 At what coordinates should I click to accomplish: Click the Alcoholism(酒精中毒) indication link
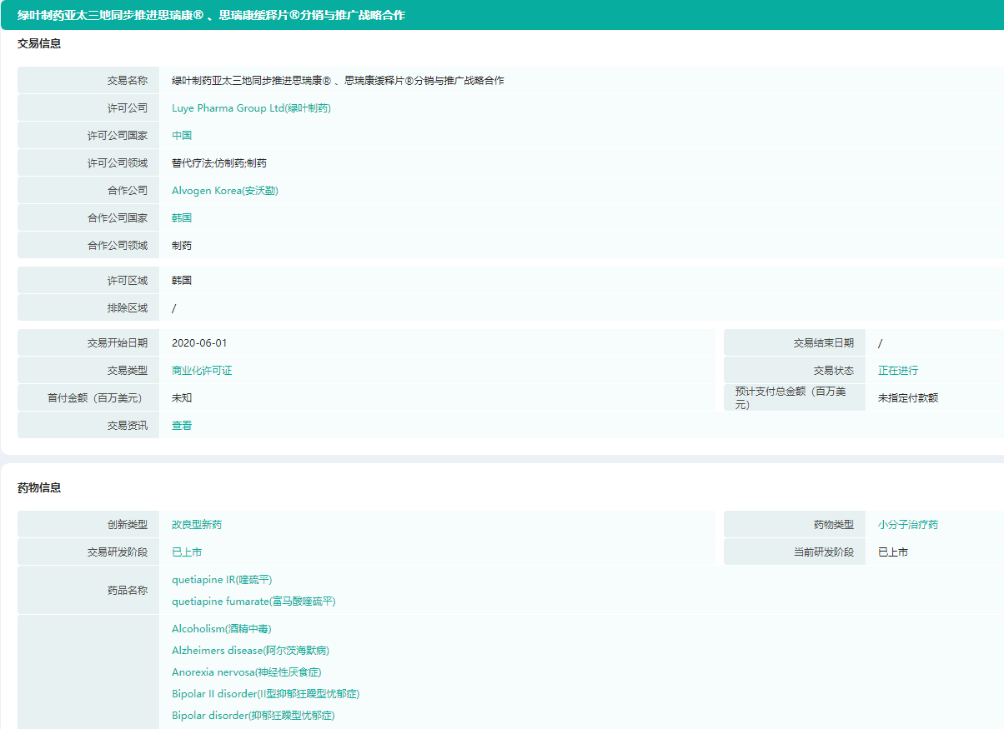click(222, 629)
